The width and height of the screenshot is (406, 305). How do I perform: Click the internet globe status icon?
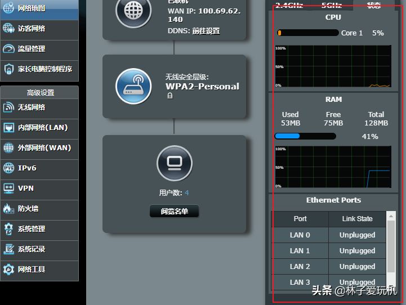click(x=133, y=11)
